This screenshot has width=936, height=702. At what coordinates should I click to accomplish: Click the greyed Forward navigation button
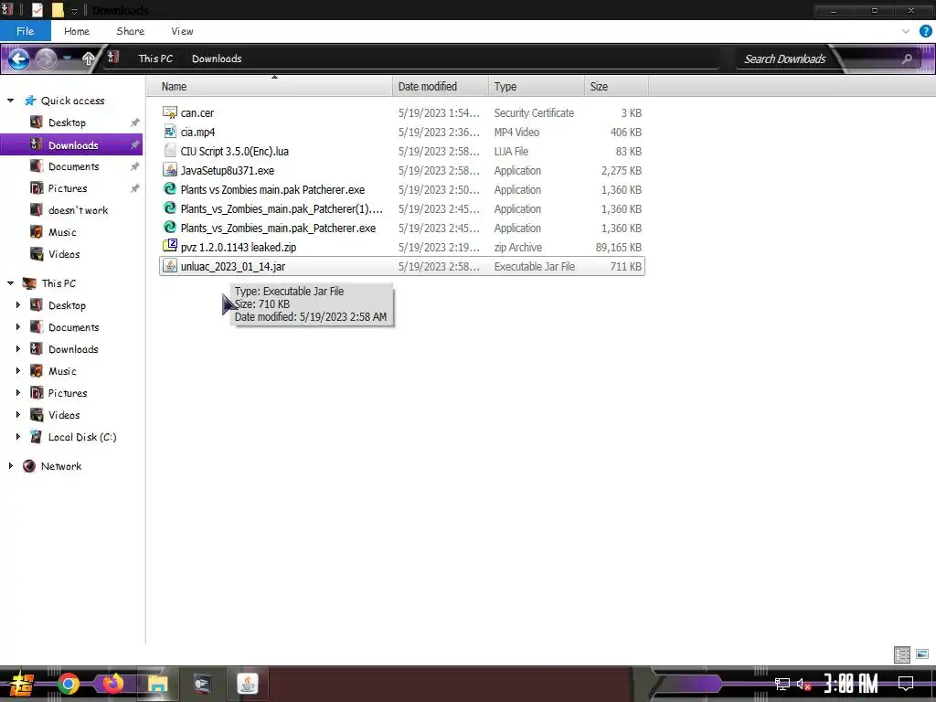(46, 58)
